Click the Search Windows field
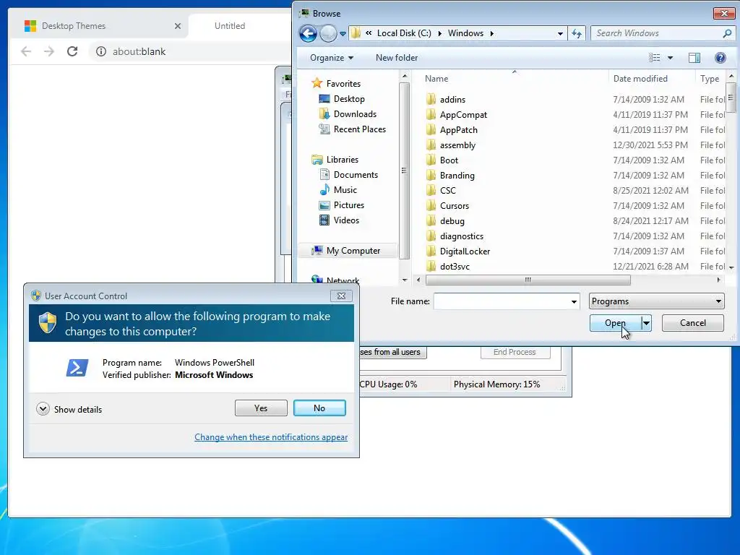The height and width of the screenshot is (555, 740). click(x=656, y=33)
